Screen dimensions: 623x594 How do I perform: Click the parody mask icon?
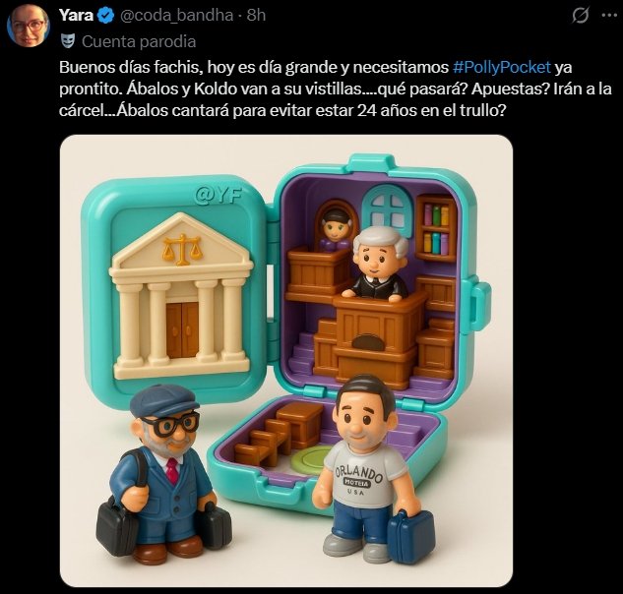point(68,41)
